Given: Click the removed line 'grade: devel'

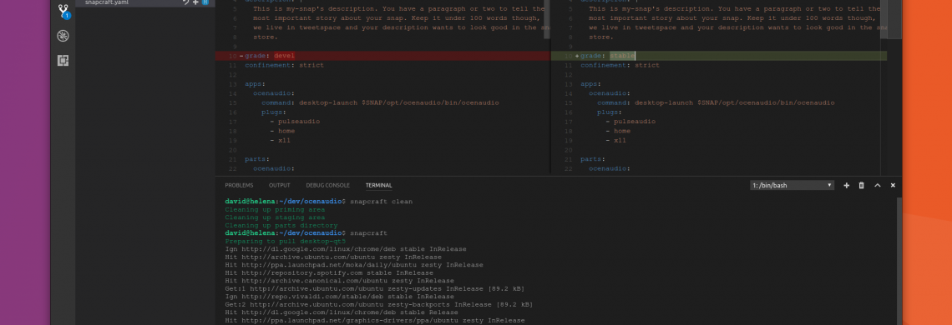Looking at the screenshot, I should [382, 56].
